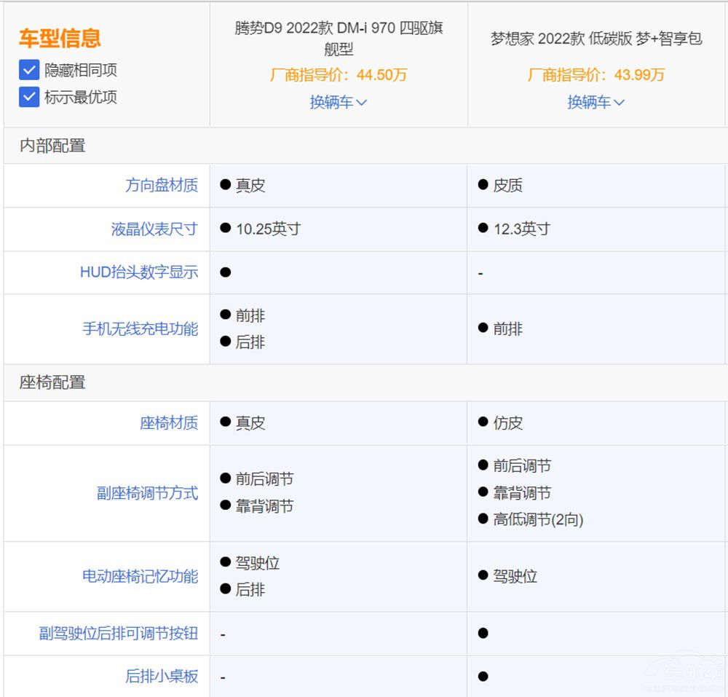Image resolution: width=728 pixels, height=697 pixels.
Task: Click the 后排小桌板 link
Action: point(161,677)
